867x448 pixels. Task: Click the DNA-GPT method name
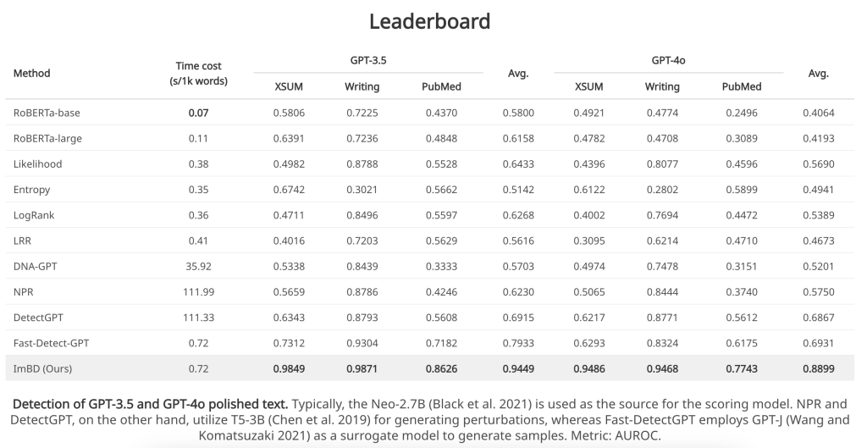click(x=36, y=266)
